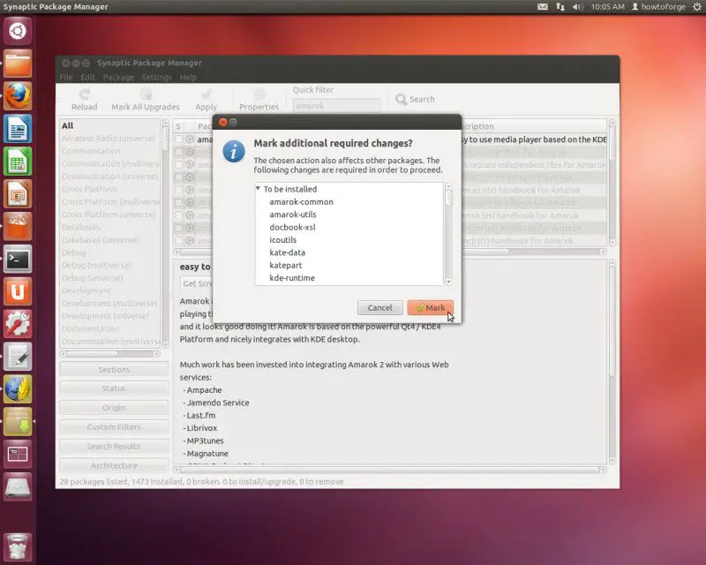Open the gear-and-wrench settings launcher icon
The width and height of the screenshot is (706, 565).
(x=18, y=324)
